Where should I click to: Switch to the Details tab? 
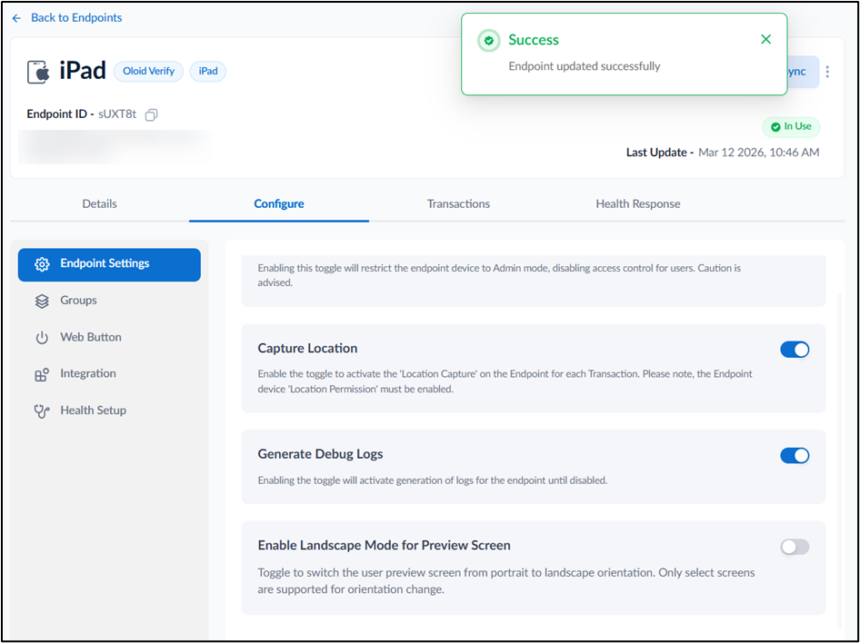point(99,203)
